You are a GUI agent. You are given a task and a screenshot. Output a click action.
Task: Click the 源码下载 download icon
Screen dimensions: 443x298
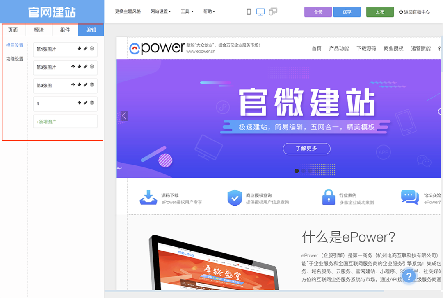148,197
